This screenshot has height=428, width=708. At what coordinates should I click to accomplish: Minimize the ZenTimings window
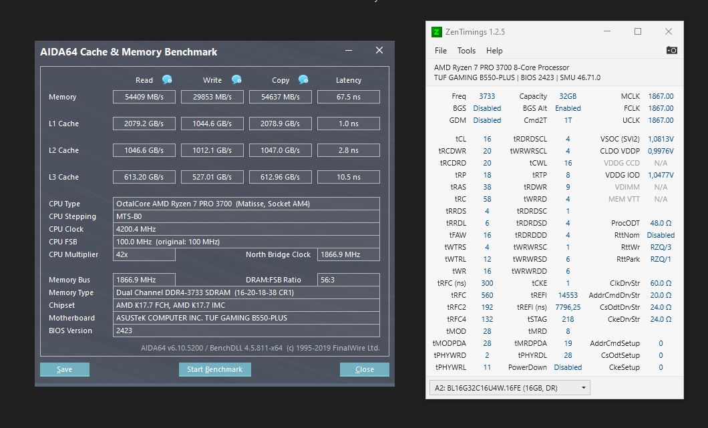607,31
